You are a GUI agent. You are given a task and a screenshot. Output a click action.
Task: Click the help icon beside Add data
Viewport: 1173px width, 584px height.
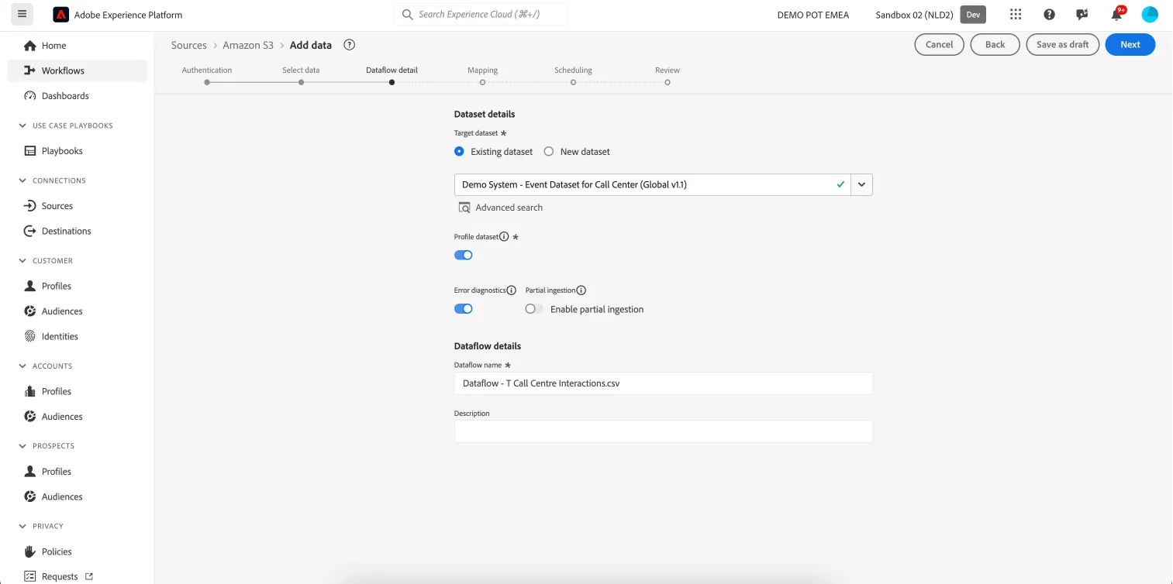pyautogui.click(x=349, y=45)
